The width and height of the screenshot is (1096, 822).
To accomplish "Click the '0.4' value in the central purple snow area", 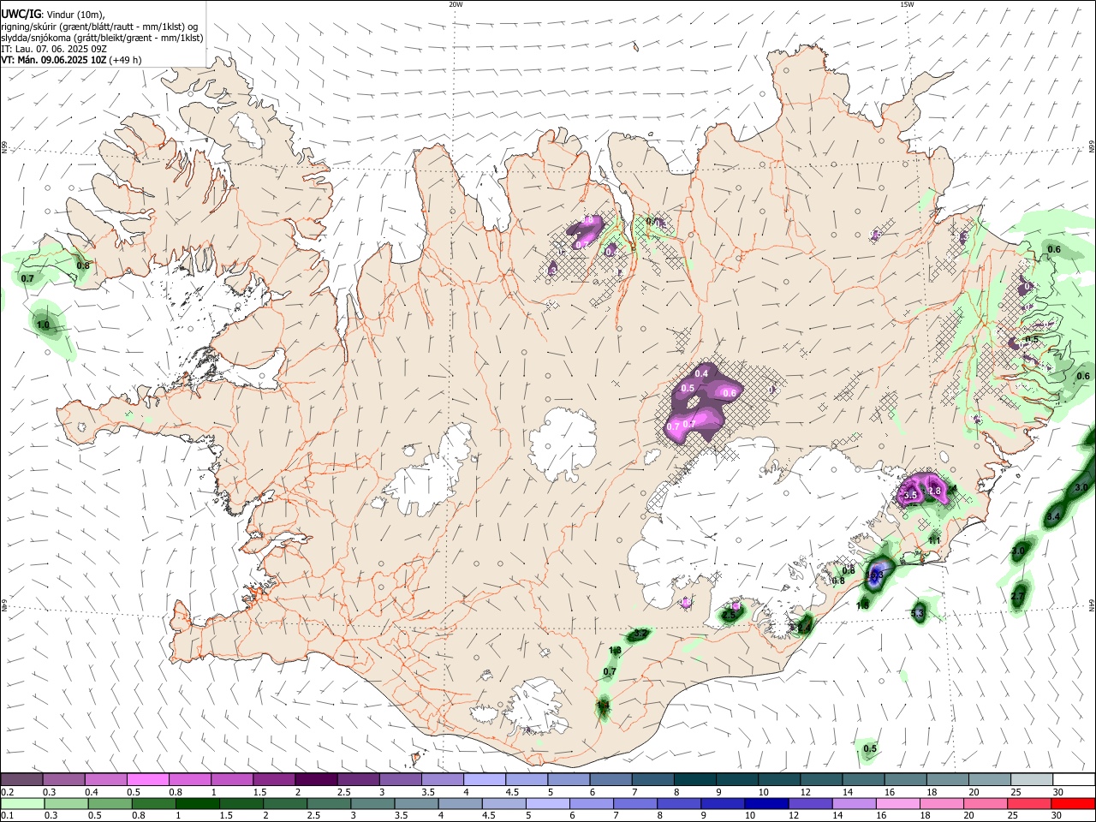I will coord(701,373).
